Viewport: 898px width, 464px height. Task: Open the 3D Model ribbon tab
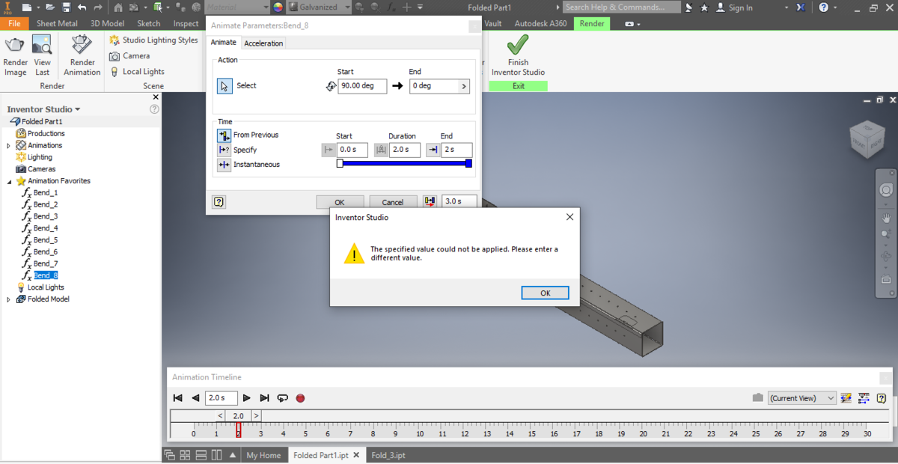tap(107, 23)
